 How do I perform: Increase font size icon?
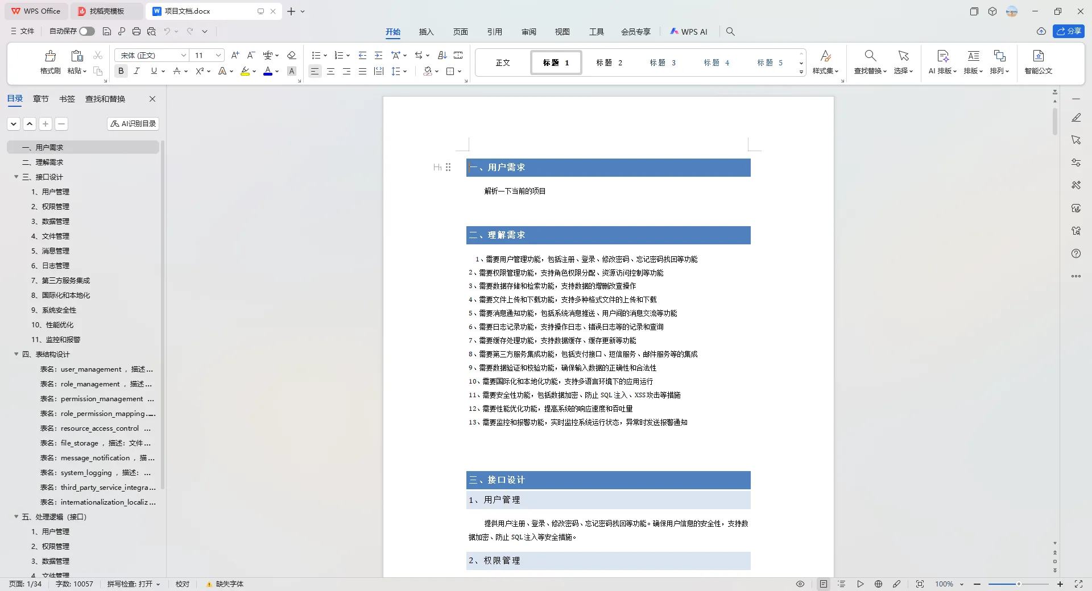pos(235,55)
